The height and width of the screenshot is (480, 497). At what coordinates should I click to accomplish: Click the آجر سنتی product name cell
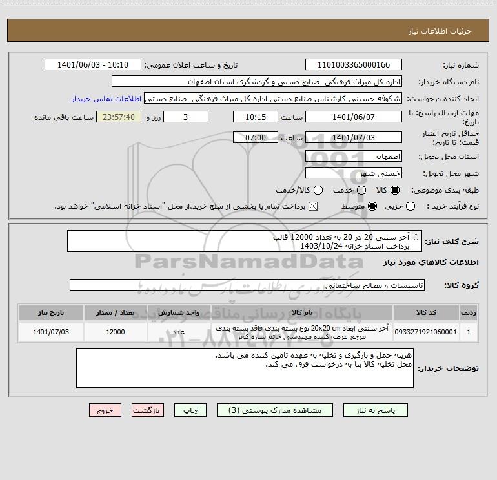tap(302, 332)
